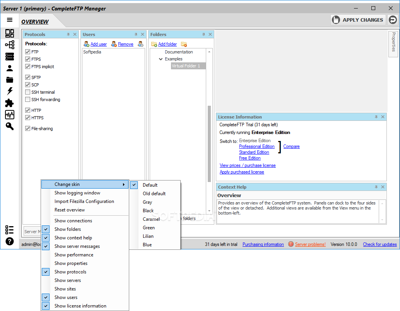This screenshot has height=311, width=400.
Task: Close the Context Help panel
Action: (x=383, y=187)
